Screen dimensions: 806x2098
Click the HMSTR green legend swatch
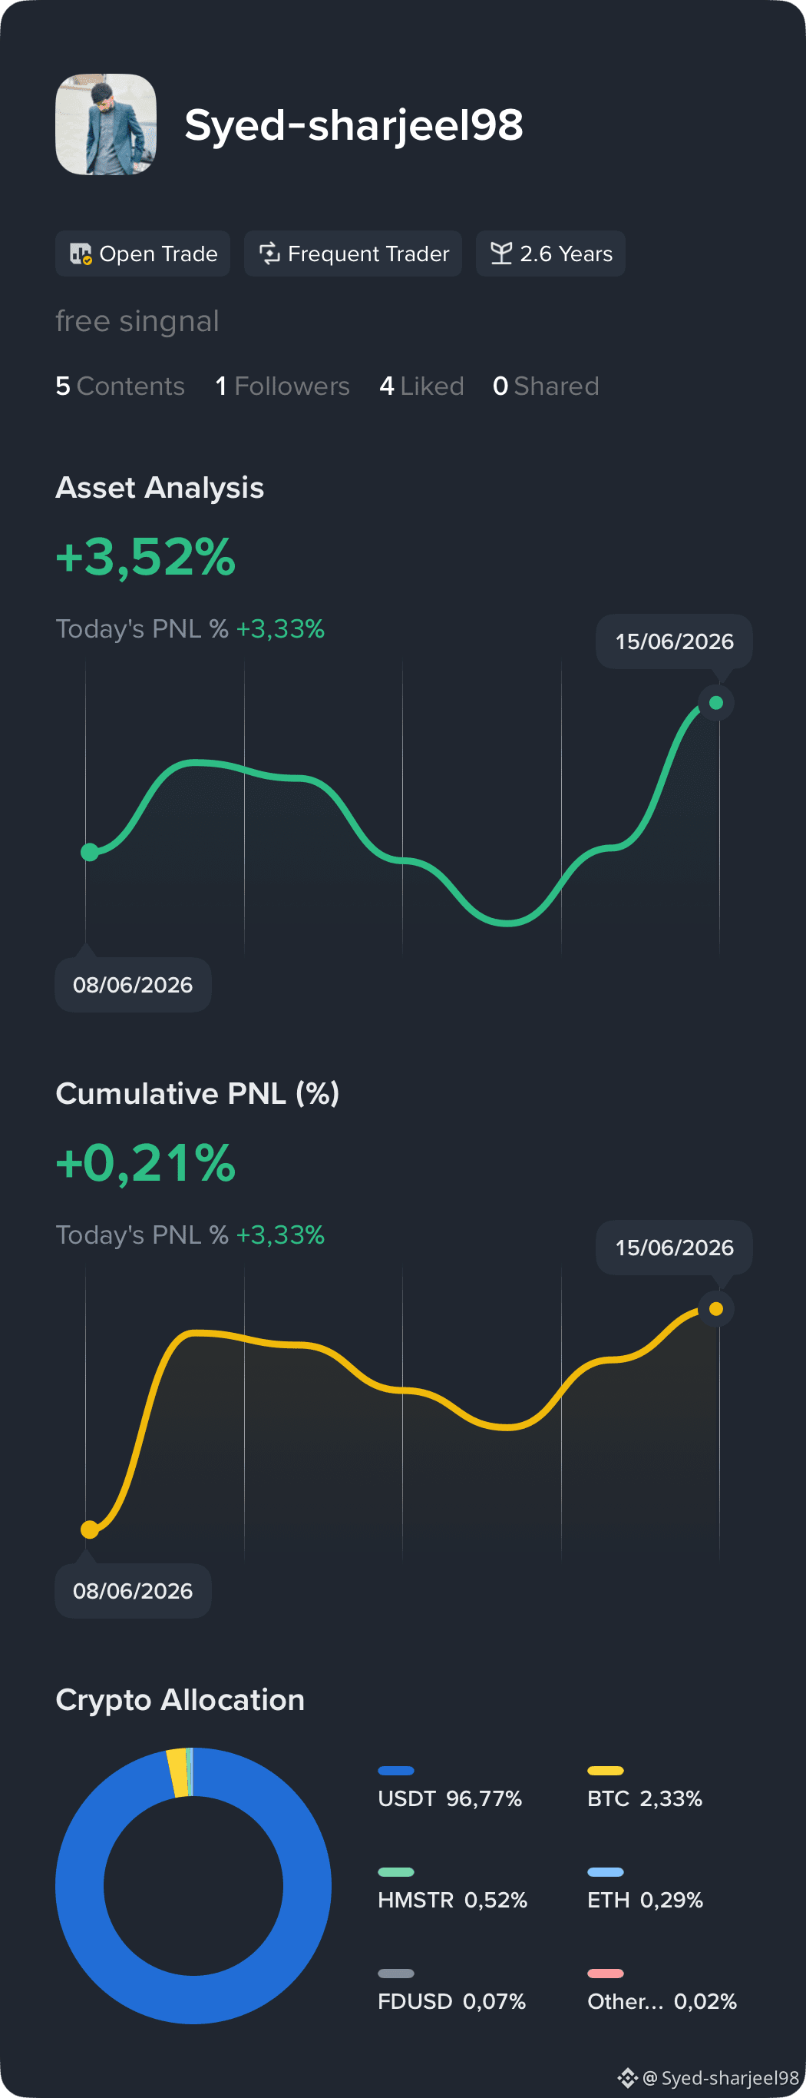coord(397,1872)
